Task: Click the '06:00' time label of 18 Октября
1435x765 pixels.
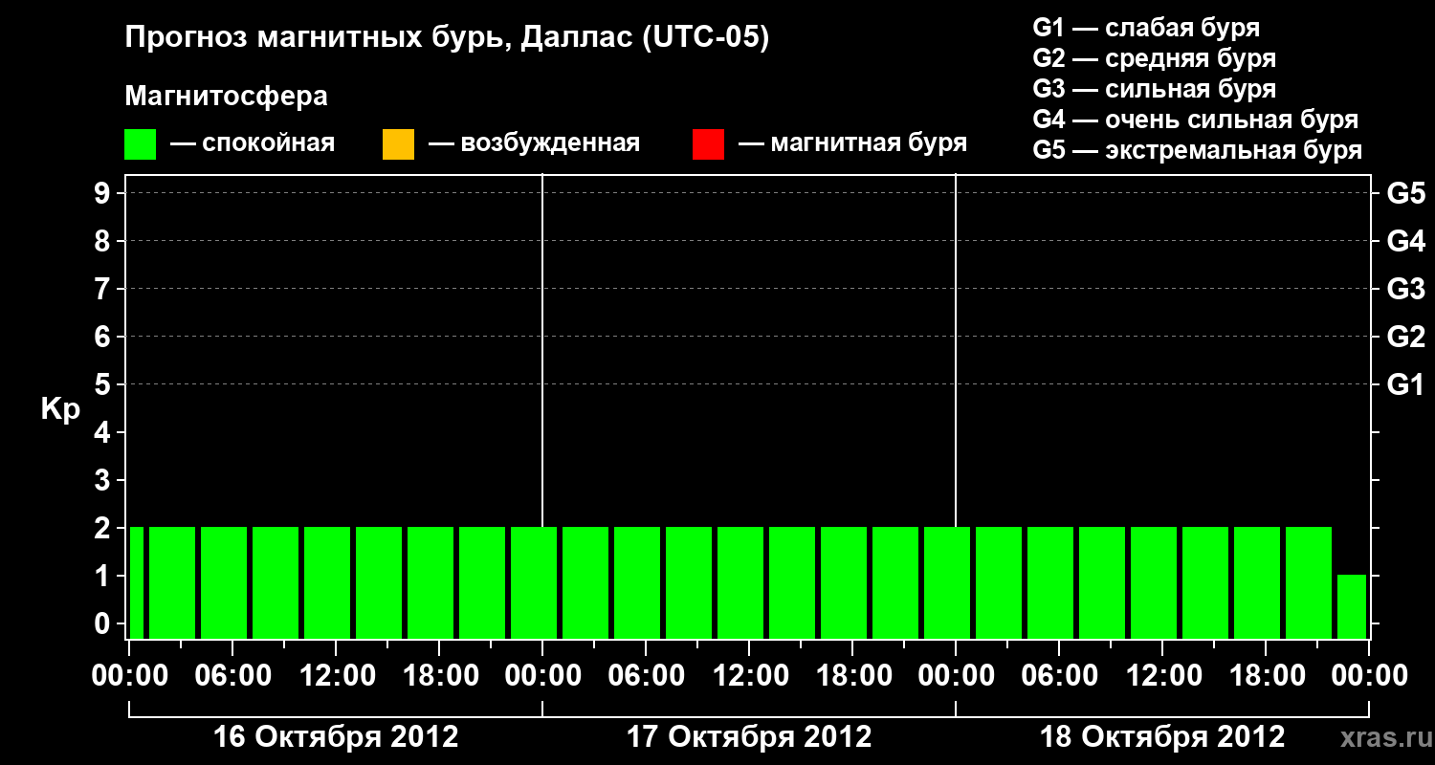Action: click(1059, 676)
